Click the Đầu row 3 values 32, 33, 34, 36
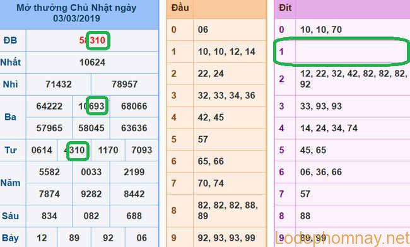Screen dimensions: 410x247 point(226,96)
